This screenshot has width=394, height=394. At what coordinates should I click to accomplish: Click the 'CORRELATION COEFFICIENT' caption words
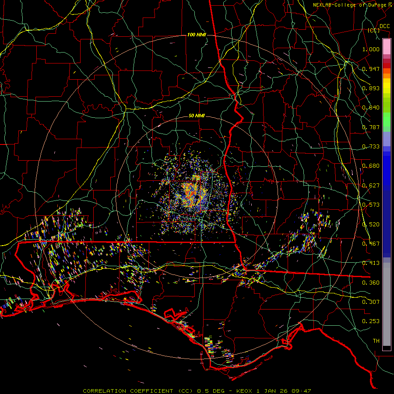tap(128, 391)
